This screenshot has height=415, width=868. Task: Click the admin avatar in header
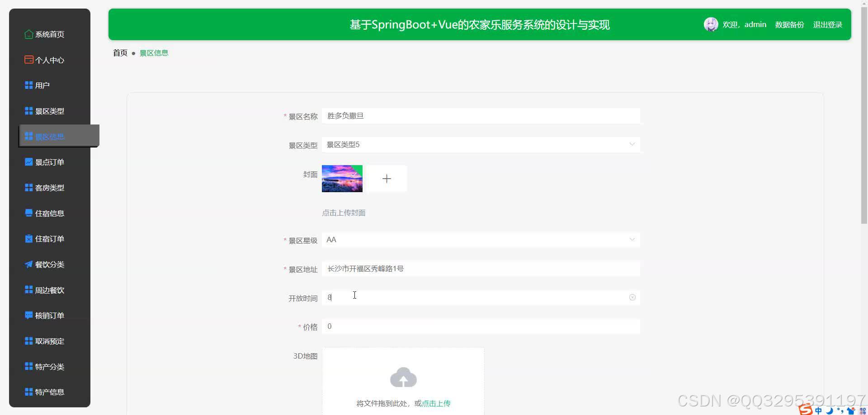(711, 24)
